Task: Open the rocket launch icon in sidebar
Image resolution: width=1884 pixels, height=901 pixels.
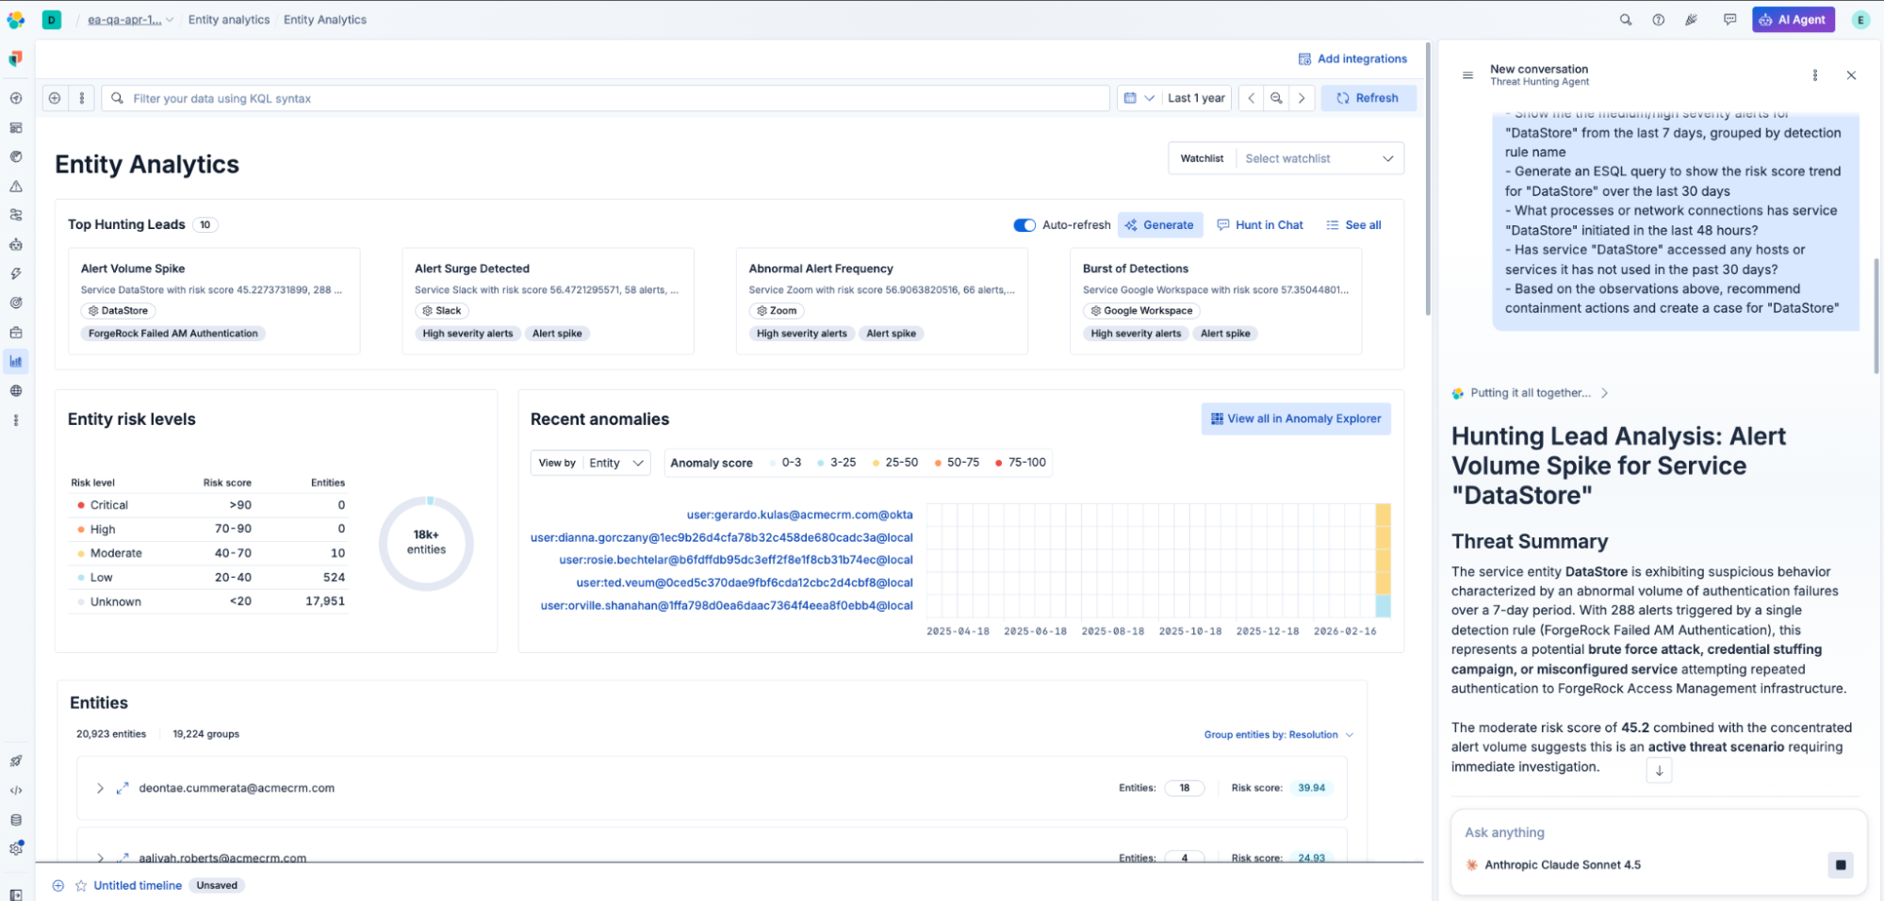Action: pos(16,762)
